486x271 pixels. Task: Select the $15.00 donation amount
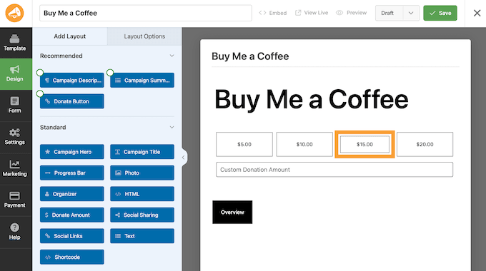364,144
